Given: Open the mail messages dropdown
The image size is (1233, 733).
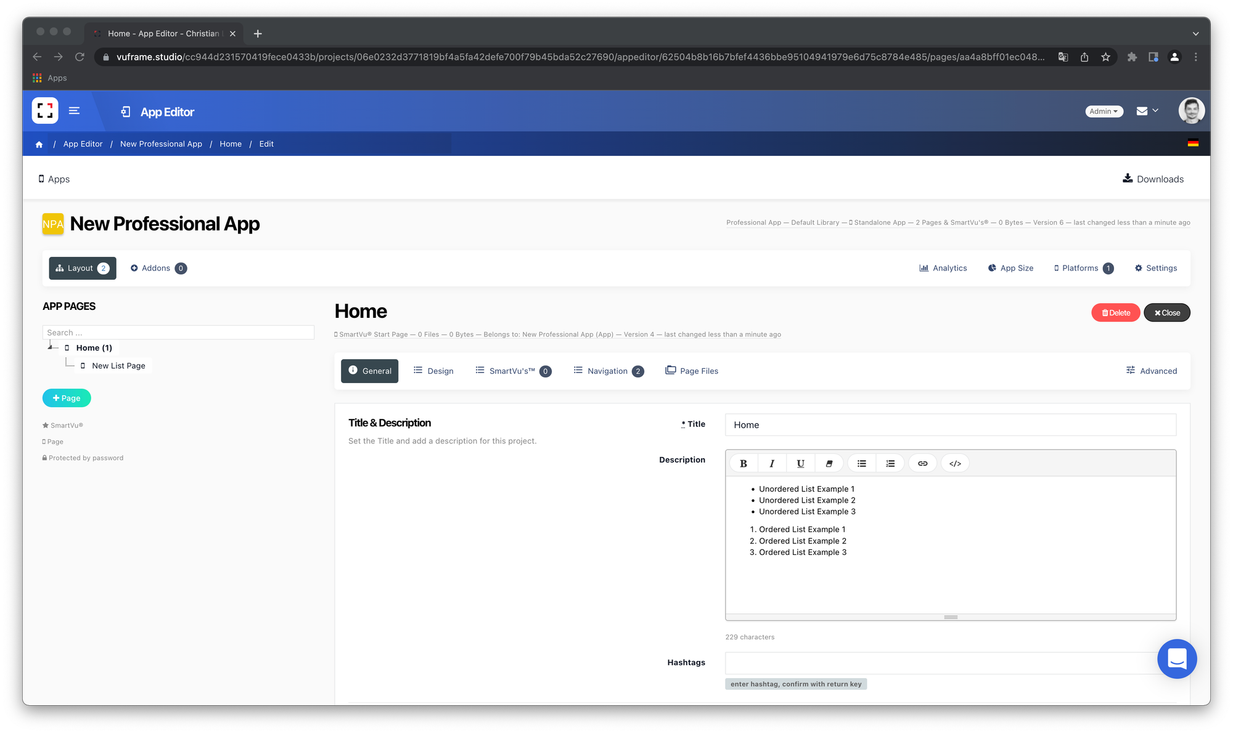Looking at the screenshot, I should (x=1147, y=111).
